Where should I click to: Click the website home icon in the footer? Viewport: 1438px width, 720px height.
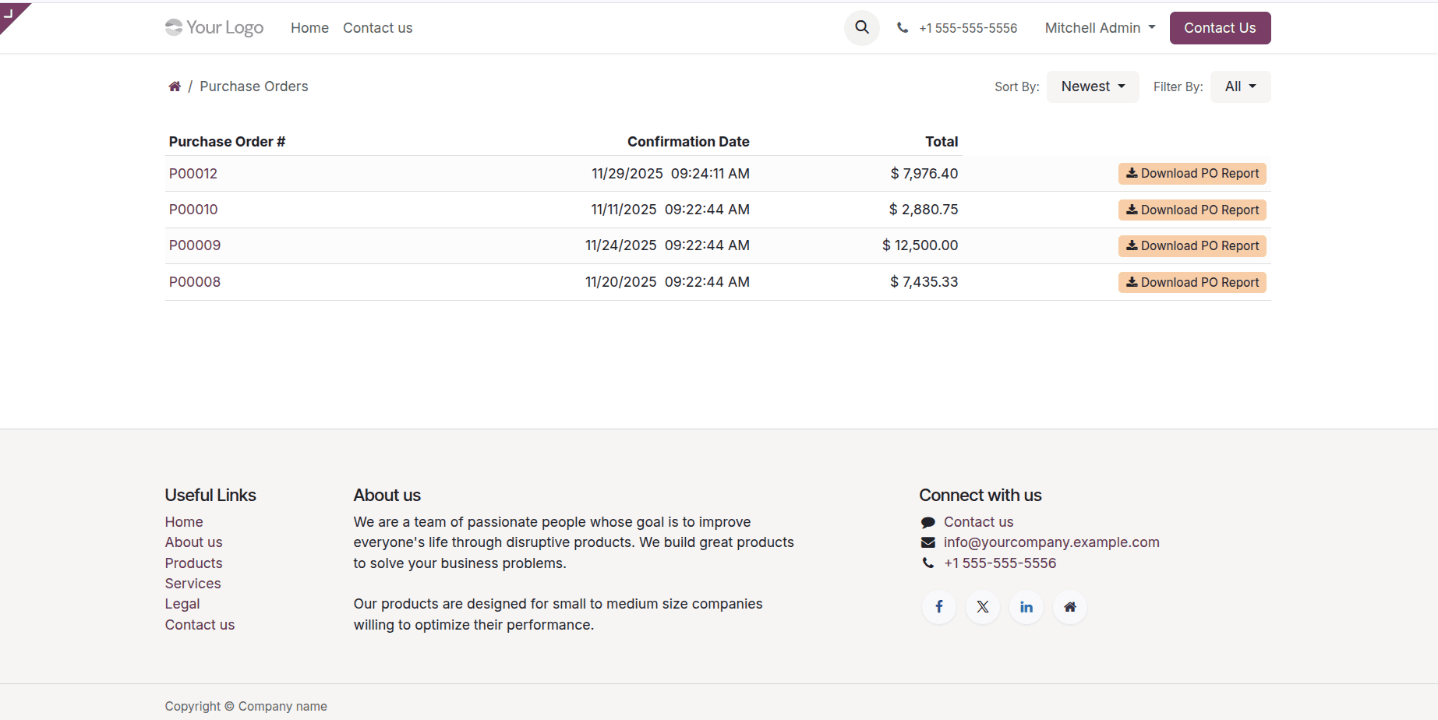tap(1069, 607)
